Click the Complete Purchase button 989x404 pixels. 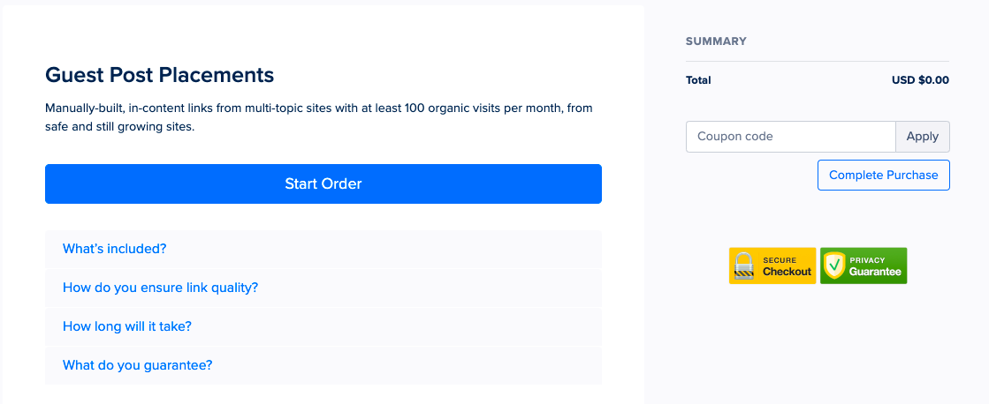pyautogui.click(x=883, y=175)
